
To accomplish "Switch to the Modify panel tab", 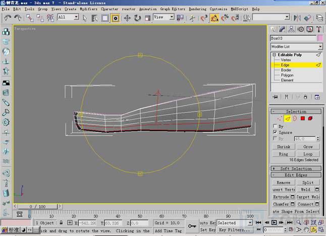I will (x=282, y=30).
